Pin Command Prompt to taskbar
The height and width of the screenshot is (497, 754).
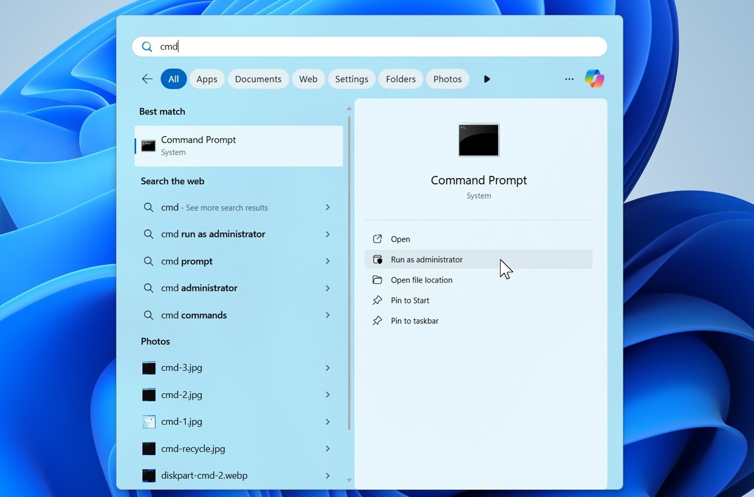pyautogui.click(x=414, y=321)
